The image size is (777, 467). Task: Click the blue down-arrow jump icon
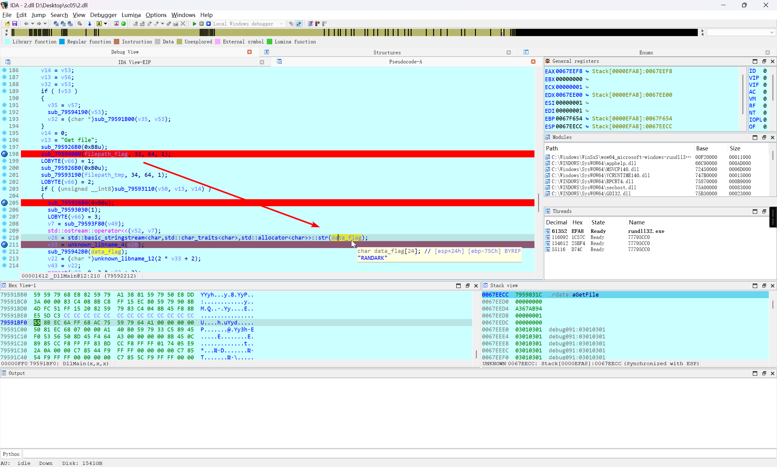(x=90, y=24)
